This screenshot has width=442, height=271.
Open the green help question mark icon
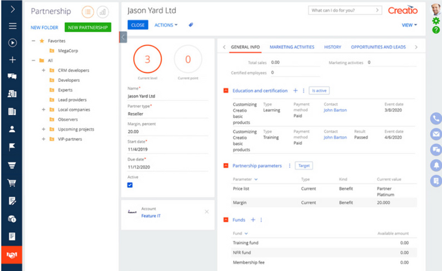tap(436, 30)
